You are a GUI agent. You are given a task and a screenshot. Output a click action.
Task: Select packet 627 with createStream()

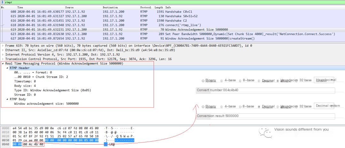click(172, 38)
